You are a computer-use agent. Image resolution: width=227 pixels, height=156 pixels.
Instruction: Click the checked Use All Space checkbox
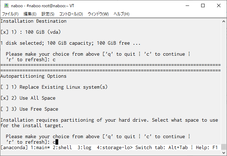pyautogui.click(x=4, y=98)
